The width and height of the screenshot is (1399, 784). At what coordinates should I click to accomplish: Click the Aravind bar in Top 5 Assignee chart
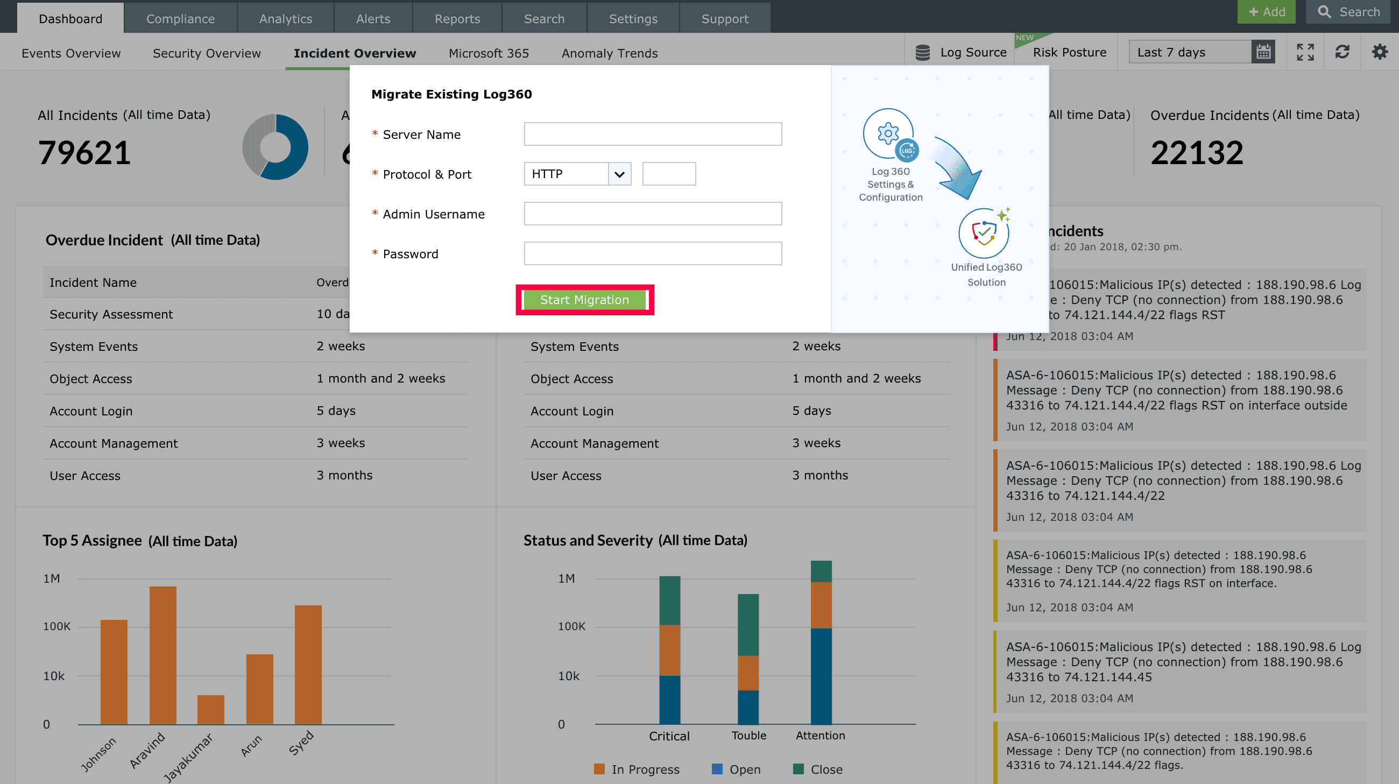(x=163, y=655)
